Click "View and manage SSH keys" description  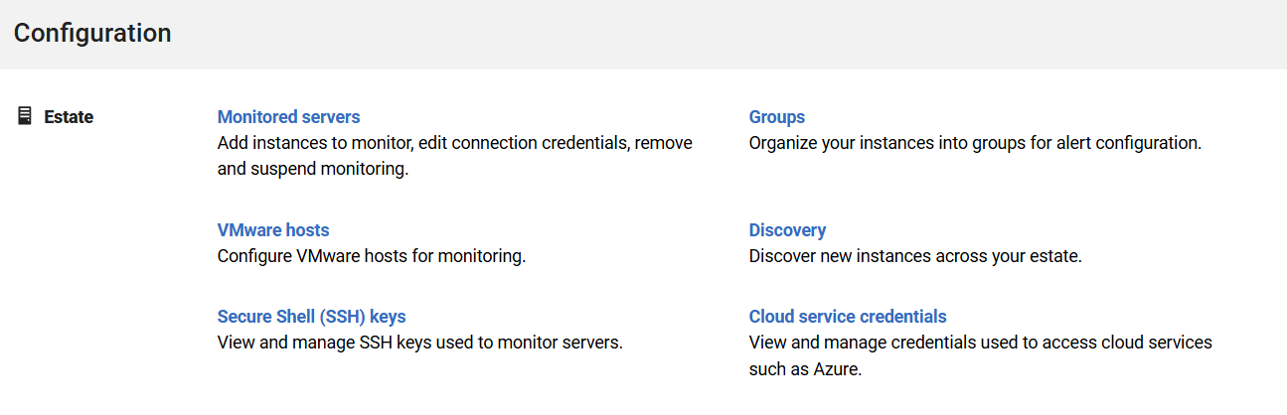pyautogui.click(x=419, y=344)
